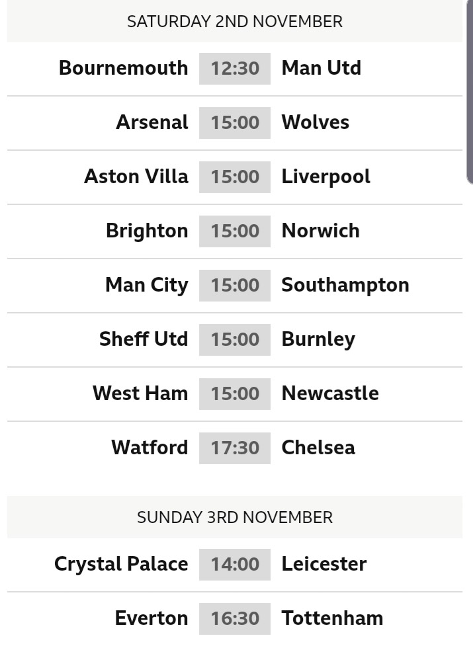This screenshot has height=648, width=473.
Task: Open the Bournemouth vs Man Utd fixture
Action: coord(234,69)
